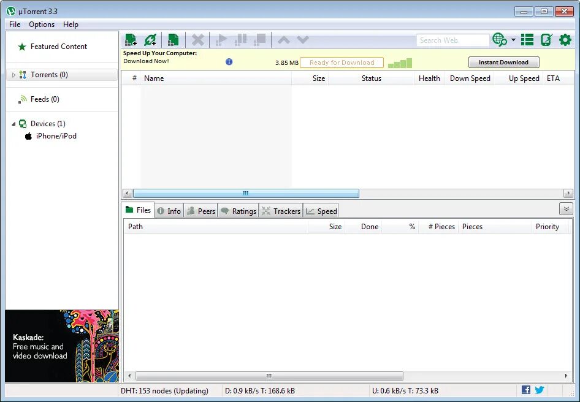
Task: Click the Instant Download button
Action: pos(503,62)
